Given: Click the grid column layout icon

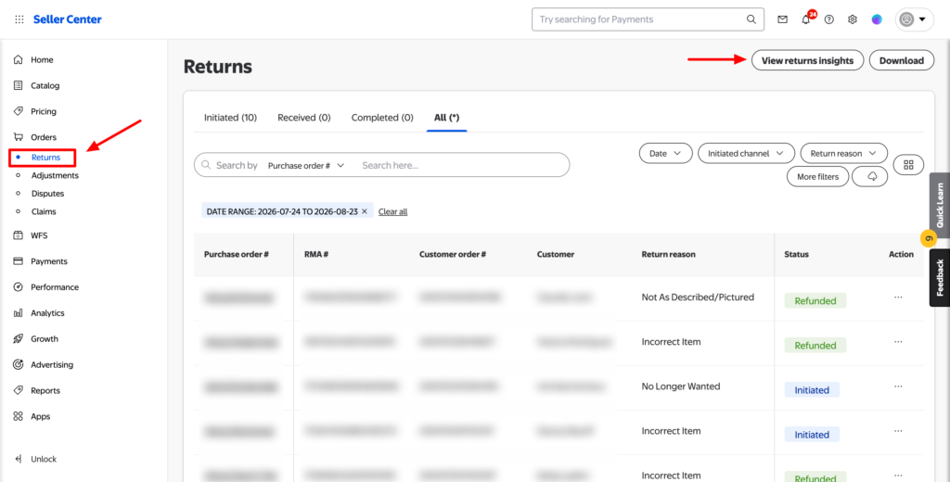Looking at the screenshot, I should pyautogui.click(x=908, y=165).
